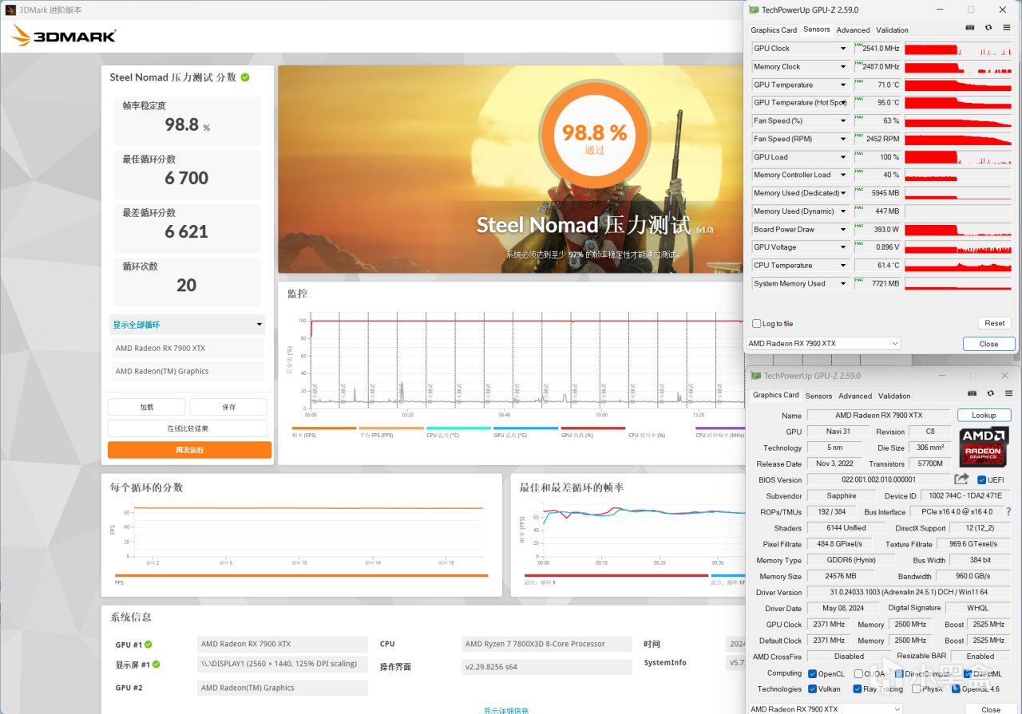1022x714 pixels.
Task: Click the GPU-Z app icon in Graphics Card title bar
Action: [755, 376]
